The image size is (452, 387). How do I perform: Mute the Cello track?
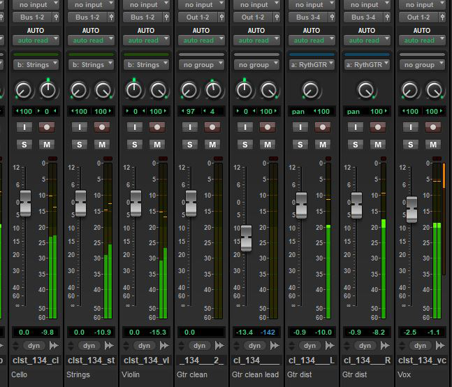click(47, 145)
